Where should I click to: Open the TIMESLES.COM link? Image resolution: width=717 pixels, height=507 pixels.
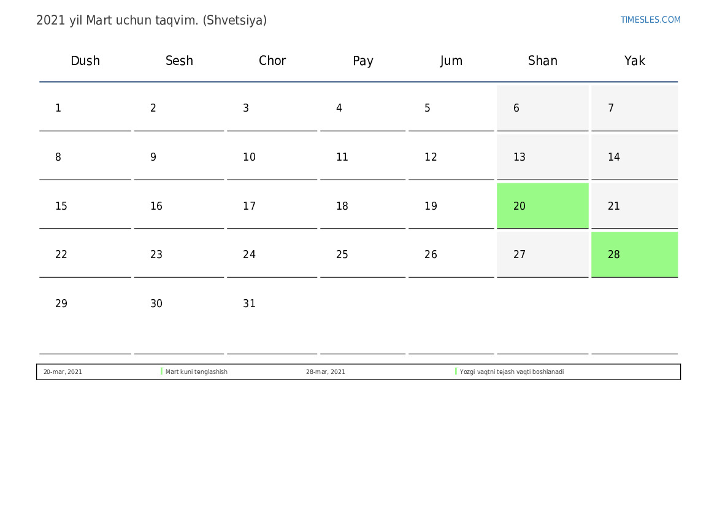click(650, 20)
